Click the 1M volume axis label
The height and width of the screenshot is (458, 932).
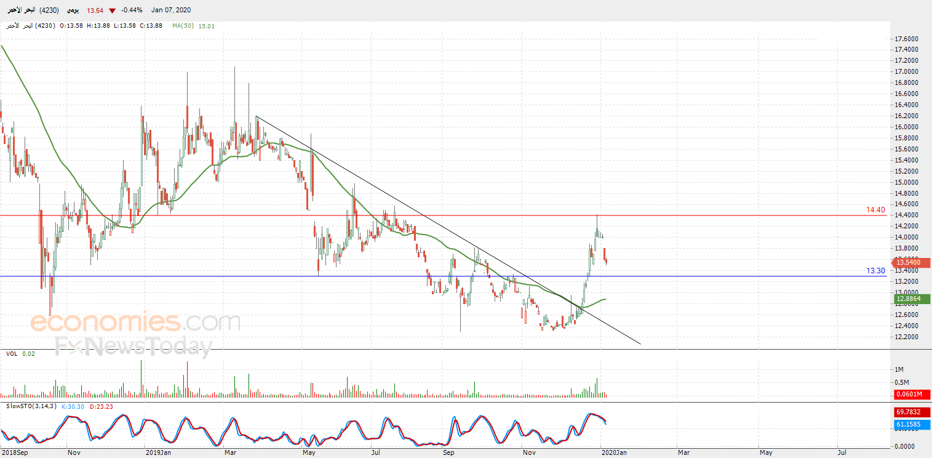click(899, 369)
